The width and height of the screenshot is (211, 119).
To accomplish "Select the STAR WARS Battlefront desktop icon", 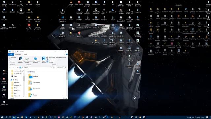I will click(96, 11).
